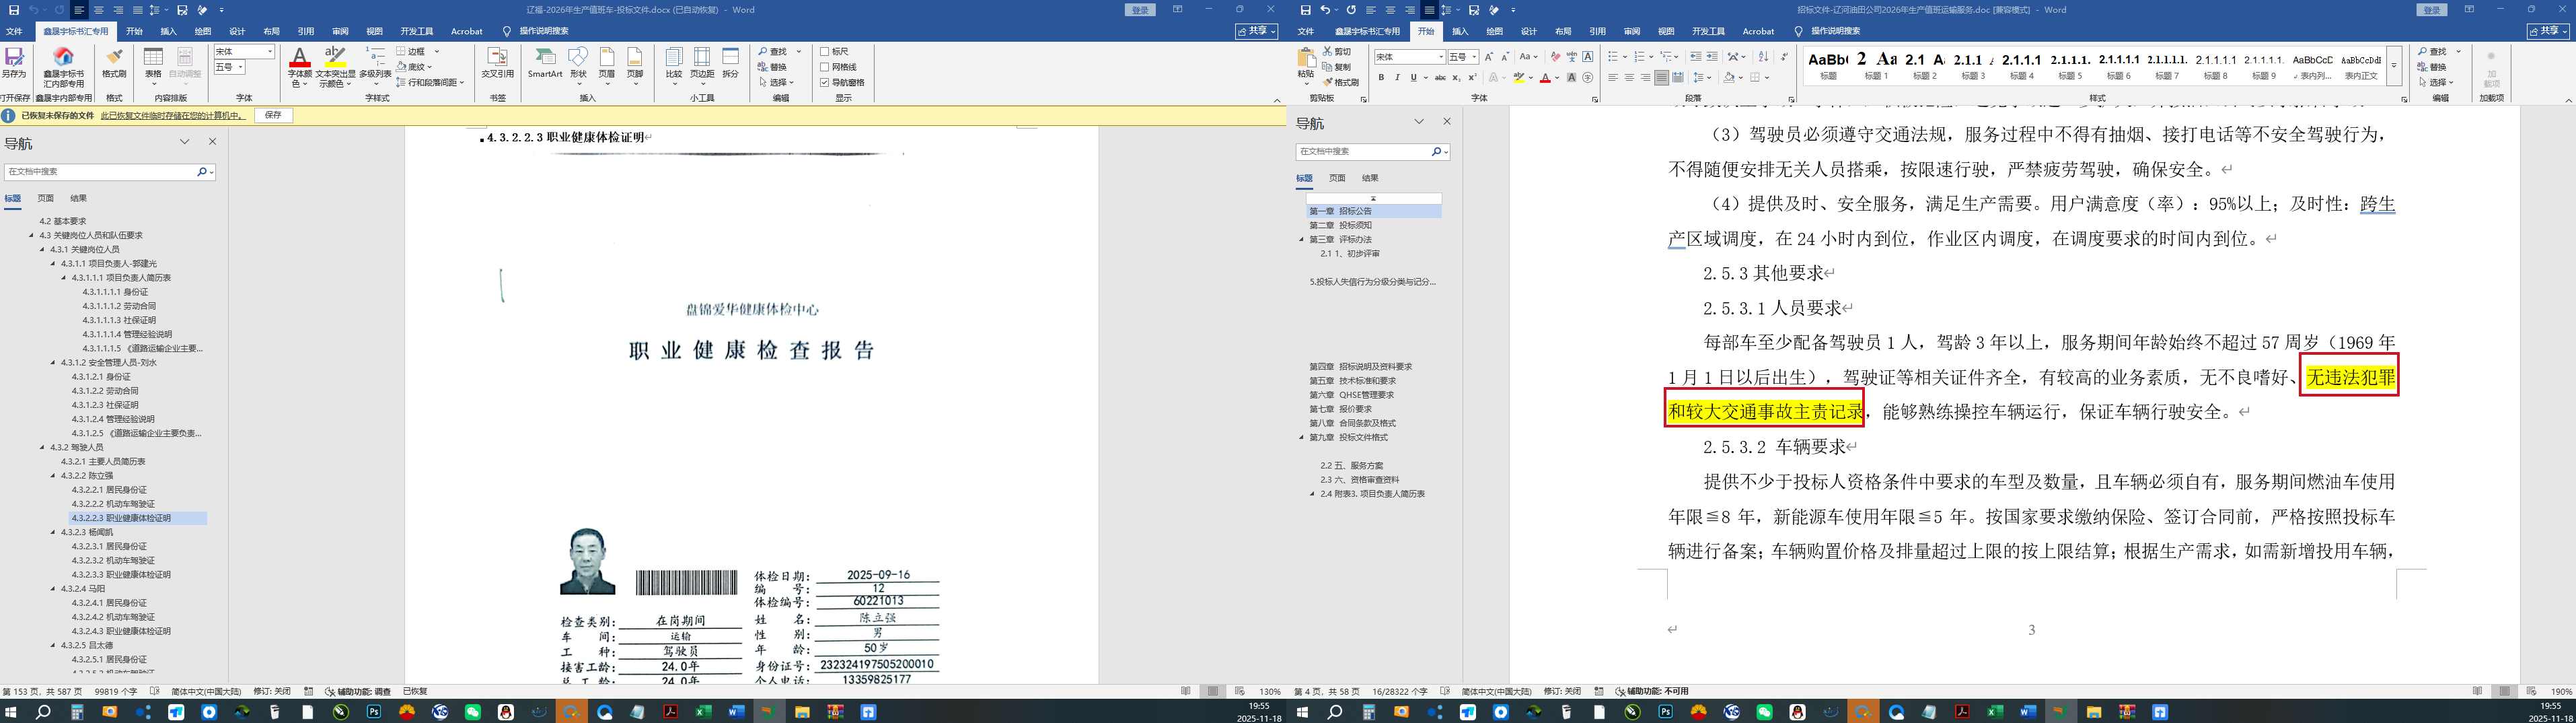Image resolution: width=2576 pixels, height=723 pixels.
Task: Apply superscript in right window font group
Action: coord(1472,78)
